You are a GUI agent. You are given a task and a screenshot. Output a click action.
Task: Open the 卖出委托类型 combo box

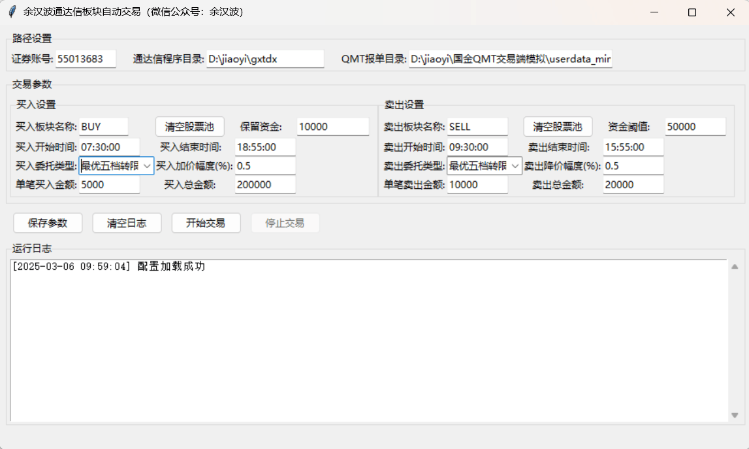click(x=515, y=166)
